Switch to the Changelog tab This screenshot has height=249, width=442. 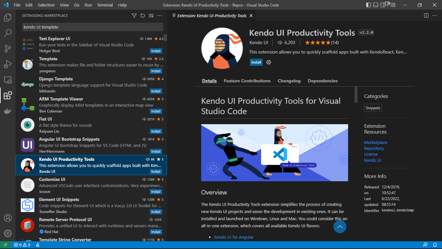289,81
